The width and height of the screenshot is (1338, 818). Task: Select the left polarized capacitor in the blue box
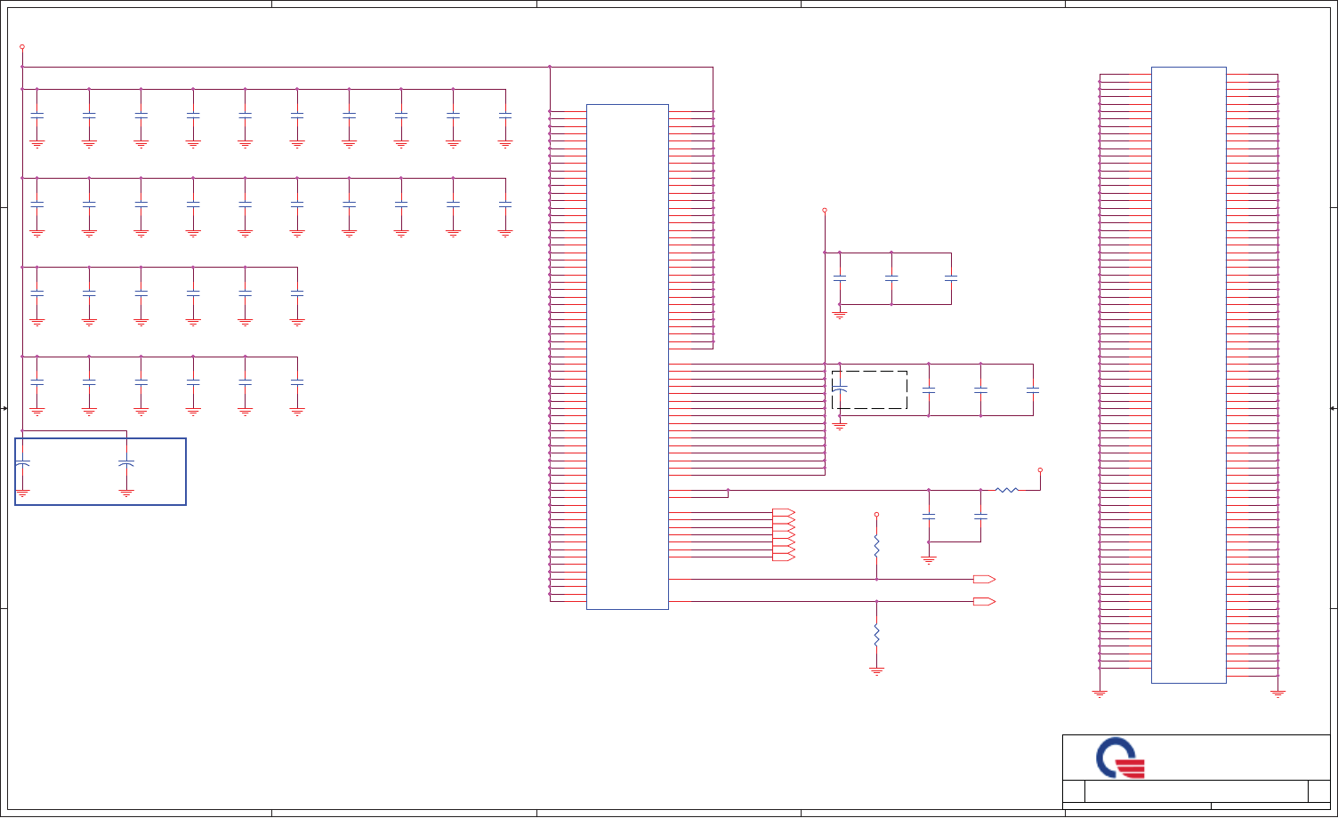(22, 464)
